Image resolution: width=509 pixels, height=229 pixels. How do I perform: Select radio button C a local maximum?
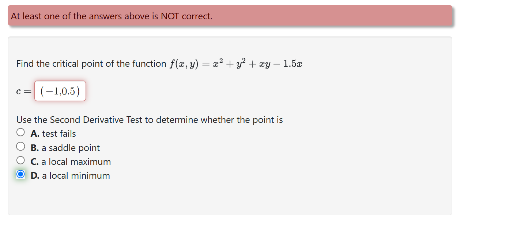coord(21,160)
